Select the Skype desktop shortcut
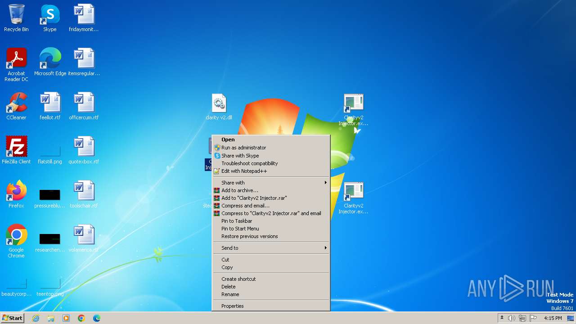 (x=50, y=18)
